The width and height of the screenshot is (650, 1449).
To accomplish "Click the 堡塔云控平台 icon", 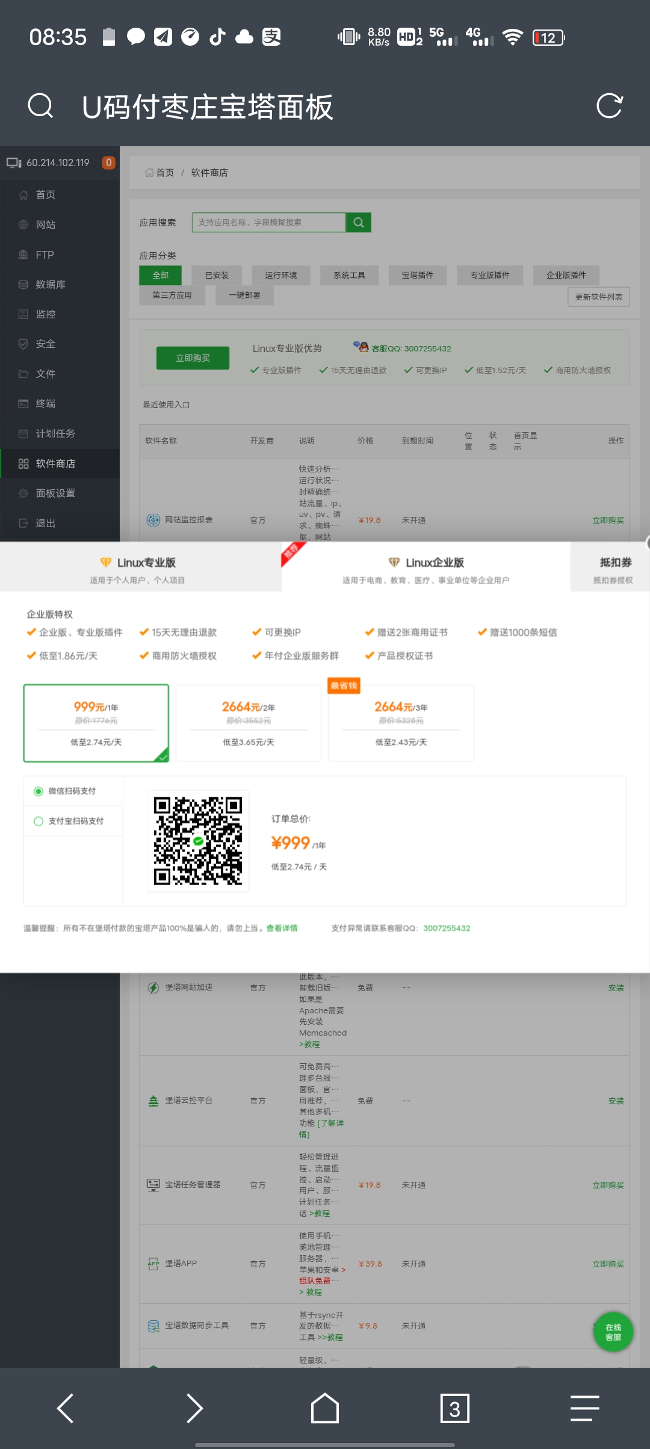I will (153, 1101).
